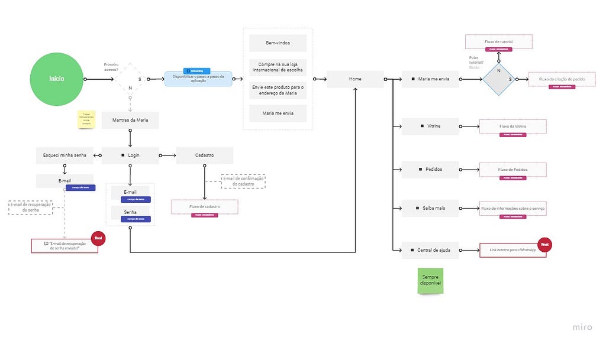Click pink tag under Fluxo de cadastro
The width and height of the screenshot is (606, 344).
coord(204,215)
